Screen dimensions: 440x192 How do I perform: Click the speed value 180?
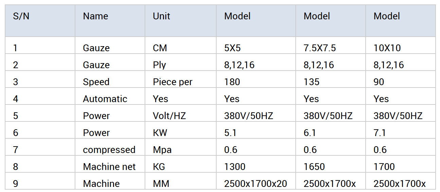click(x=232, y=82)
